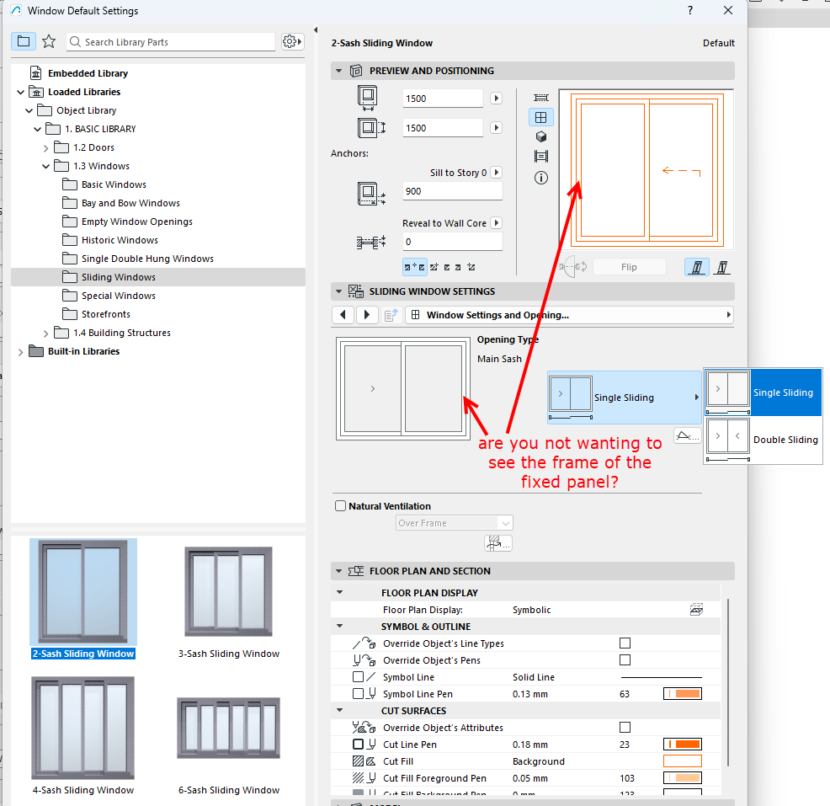830x806 pixels.
Task: Select second opening-side orientation icon next to Flip
Action: tap(722, 267)
